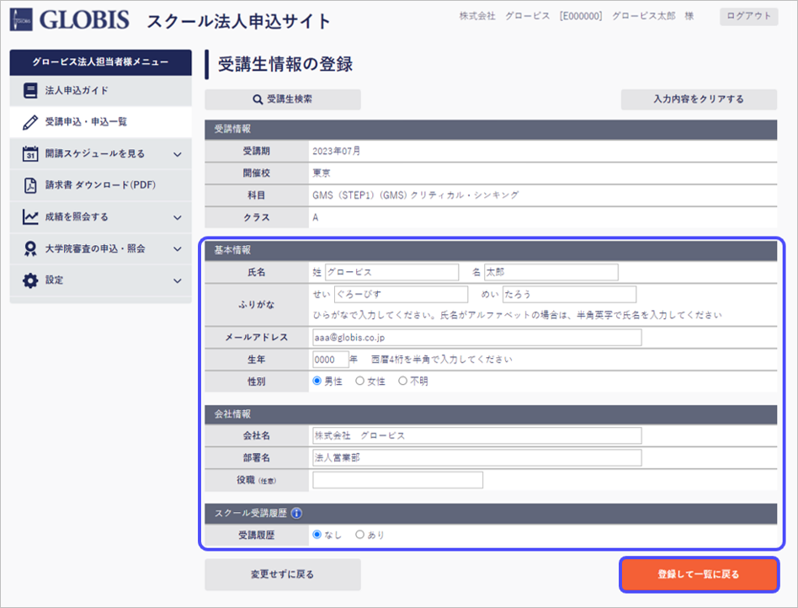The width and height of the screenshot is (798, 608).
Task: Open 請求書 ダウンロード(PDF) menu item
Action: point(101,185)
